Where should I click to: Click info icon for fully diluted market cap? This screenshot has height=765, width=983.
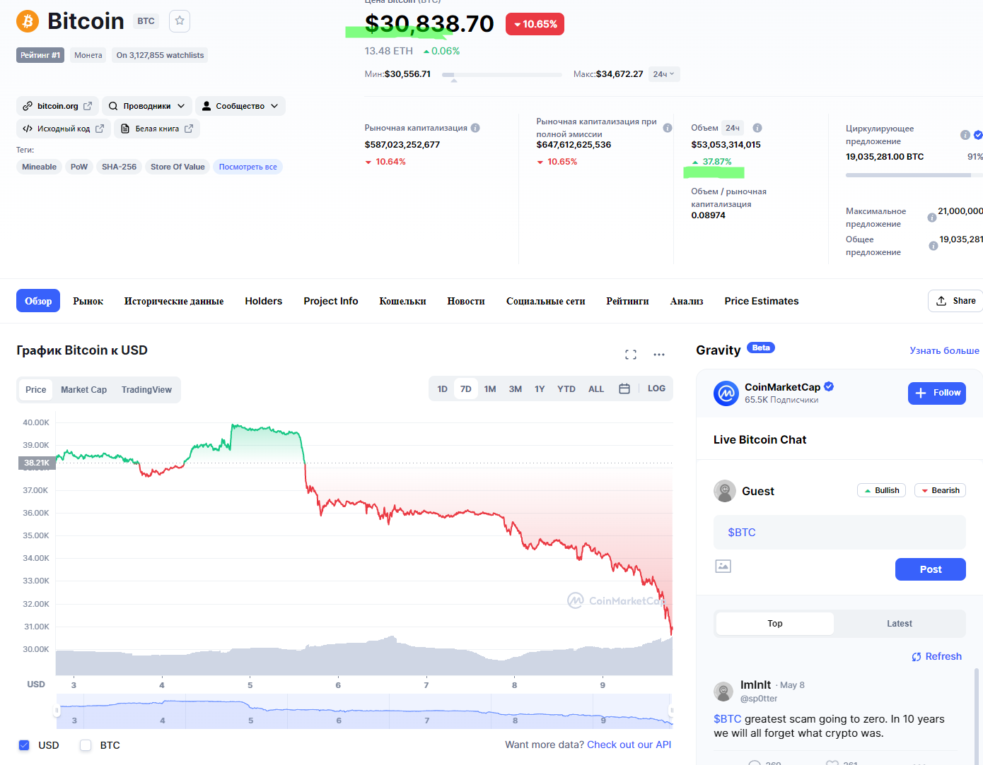tap(668, 128)
